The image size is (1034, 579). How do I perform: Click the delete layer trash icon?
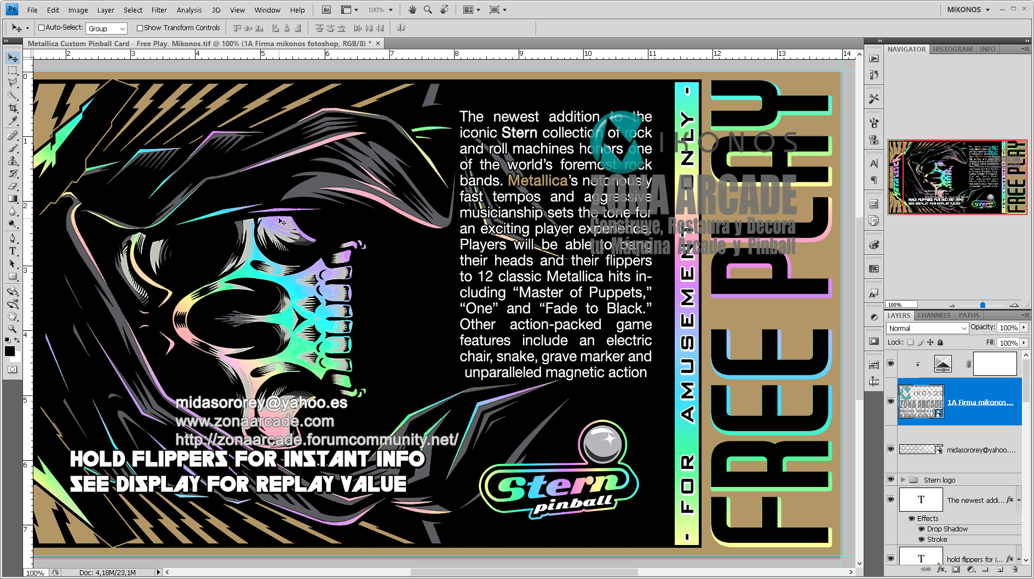pyautogui.click(x=1015, y=570)
